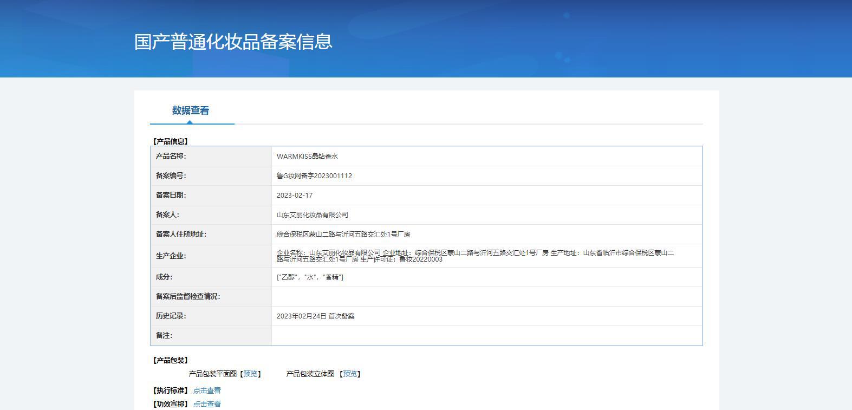This screenshot has width=852, height=410.
Task: Click the filing date 2023-02-17 value
Action: [295, 196]
